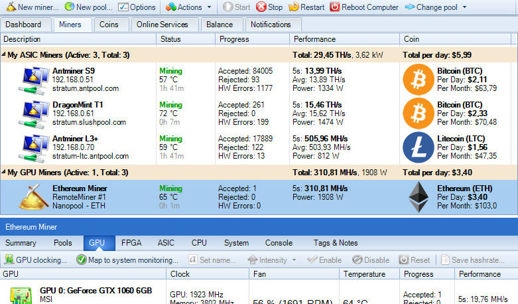Click the Ethereum diamond logo icon
518x304 pixels.
(x=419, y=197)
